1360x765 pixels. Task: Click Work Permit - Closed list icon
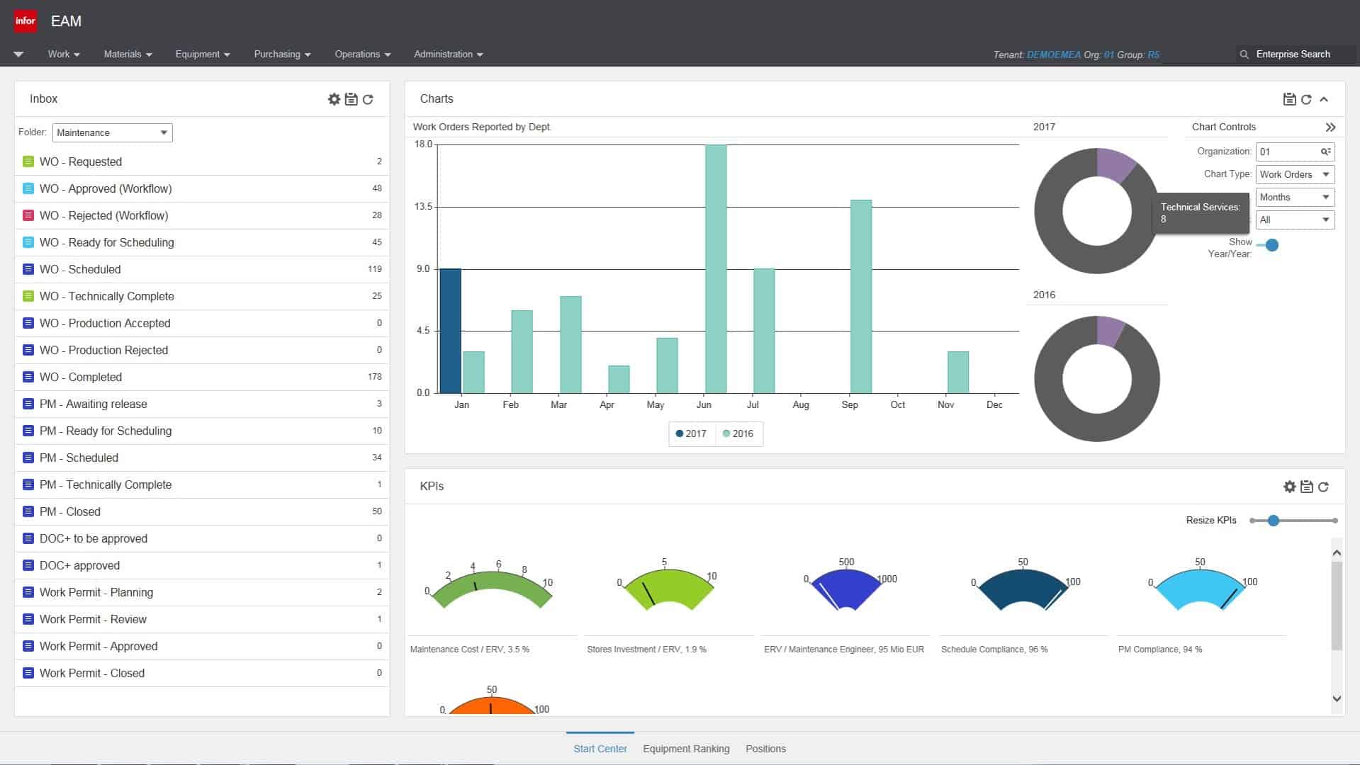[x=28, y=673]
